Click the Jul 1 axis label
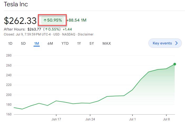Viewport: 185px width, 123px height. (132, 119)
